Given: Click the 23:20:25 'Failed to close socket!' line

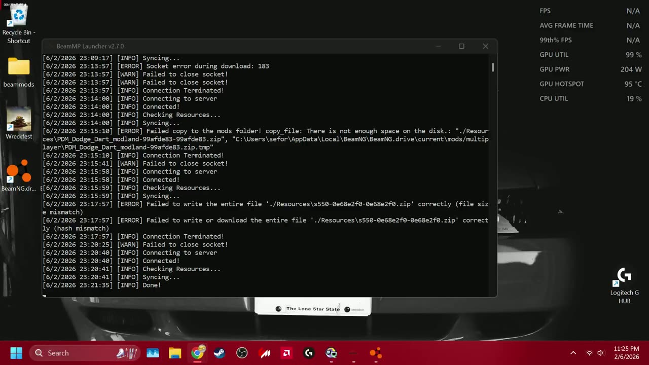Looking at the screenshot, I should pyautogui.click(x=135, y=244).
